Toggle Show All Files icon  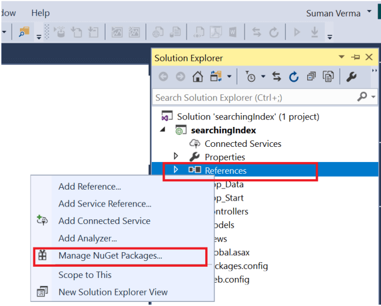(x=328, y=77)
